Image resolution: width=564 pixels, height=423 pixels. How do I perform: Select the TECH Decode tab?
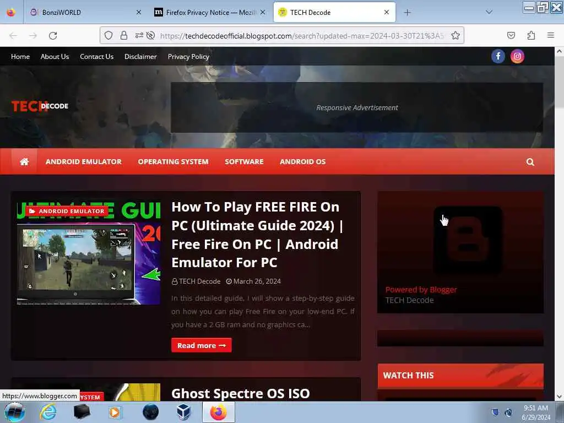pos(334,12)
